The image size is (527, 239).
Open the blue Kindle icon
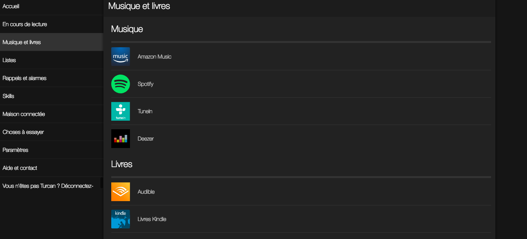[121, 219]
